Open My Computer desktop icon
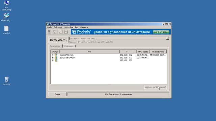 pos(6,5)
